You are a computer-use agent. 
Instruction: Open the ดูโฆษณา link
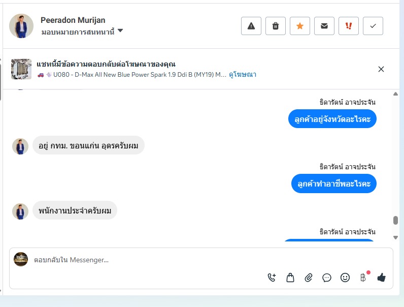click(243, 75)
